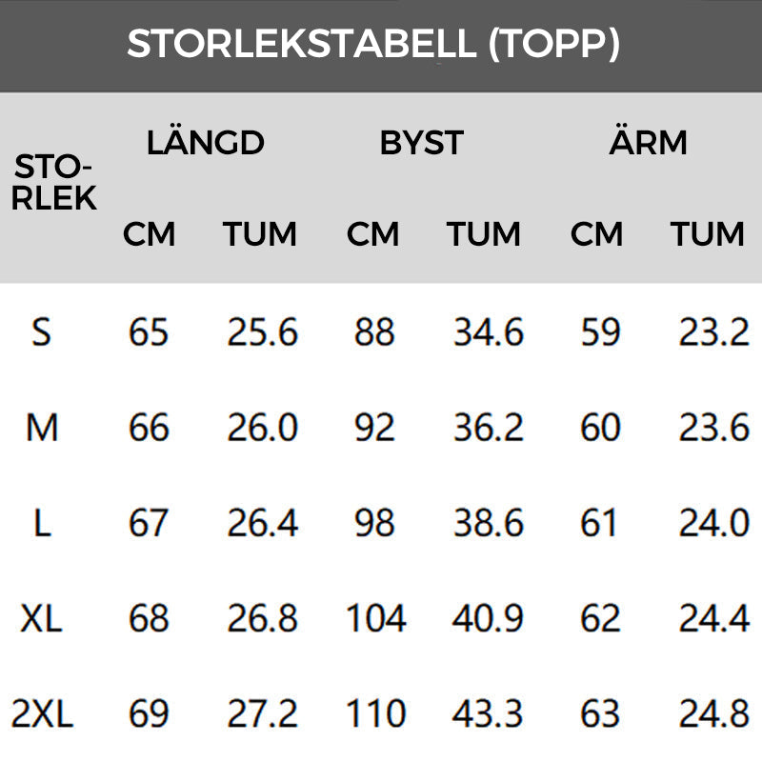
Task: Click the BYST column header
Action: (421, 143)
